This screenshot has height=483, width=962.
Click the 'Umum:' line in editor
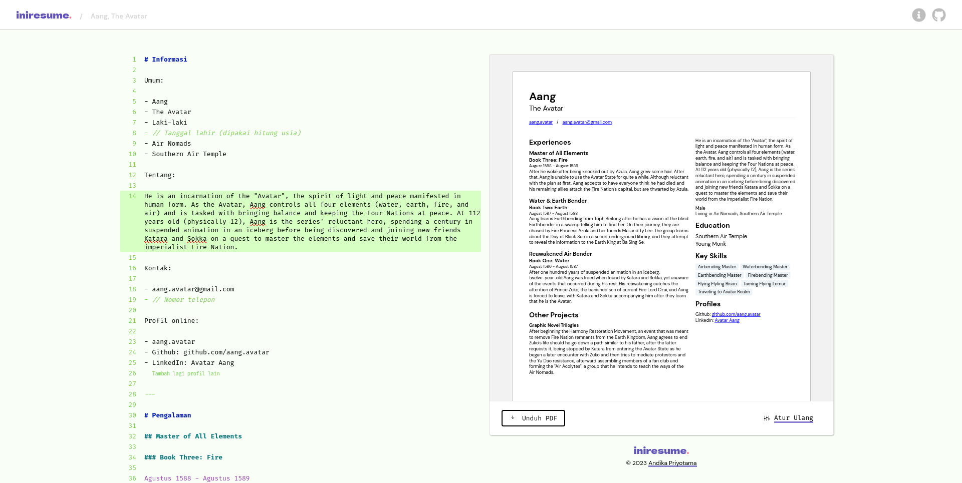tap(154, 81)
